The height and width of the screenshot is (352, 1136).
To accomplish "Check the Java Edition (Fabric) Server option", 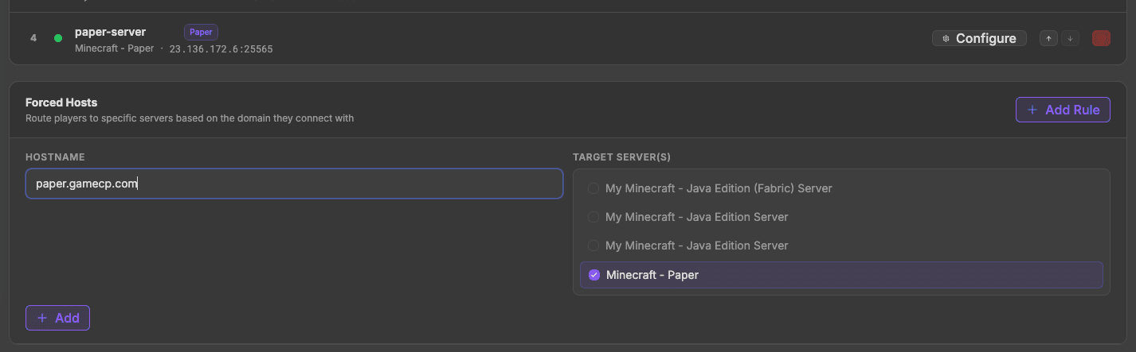I will pyautogui.click(x=593, y=188).
